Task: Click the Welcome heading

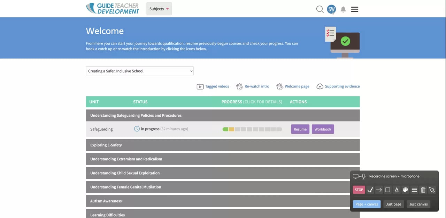Action: point(105,31)
